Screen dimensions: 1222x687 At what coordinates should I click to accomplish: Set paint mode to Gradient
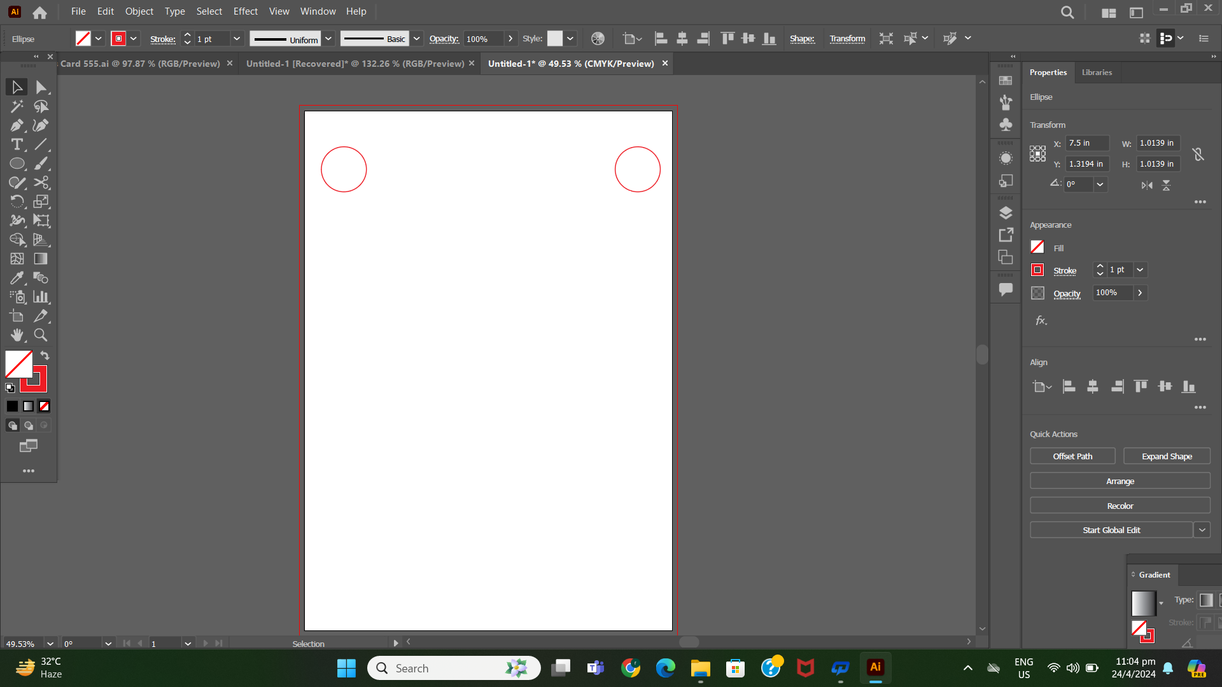coord(28,406)
